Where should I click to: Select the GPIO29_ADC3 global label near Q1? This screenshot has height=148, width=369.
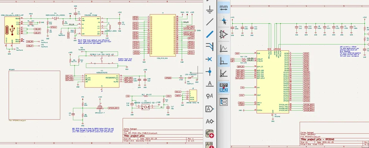tap(113, 108)
